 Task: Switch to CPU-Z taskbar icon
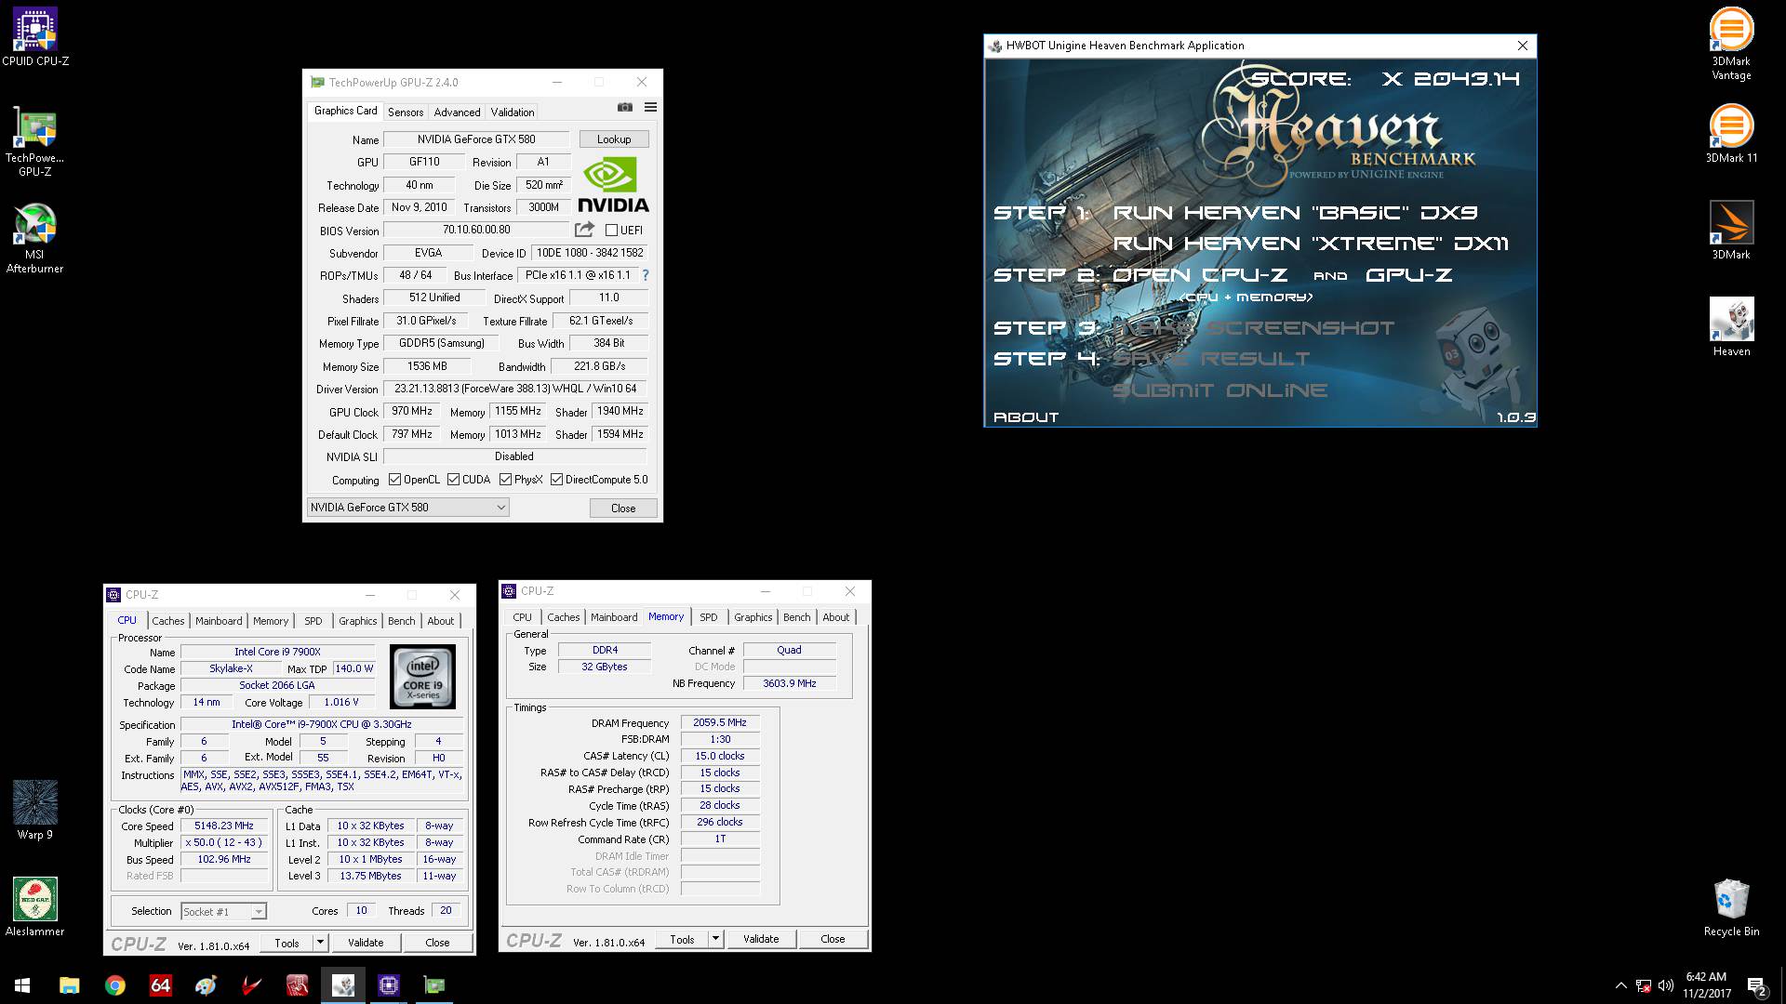tap(388, 985)
